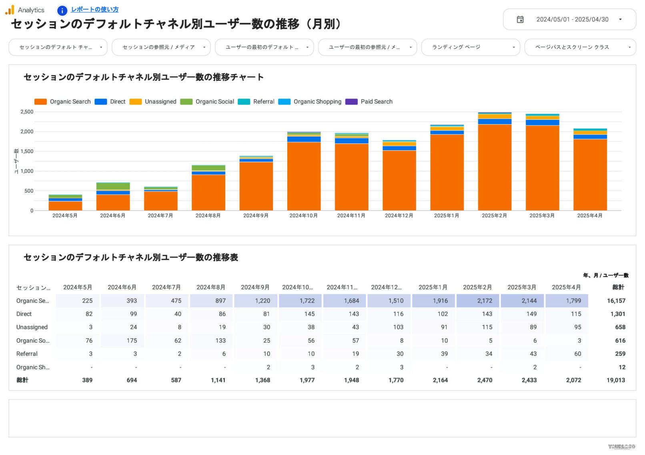Click the blue info circle icon
645x455 pixels.
click(62, 10)
